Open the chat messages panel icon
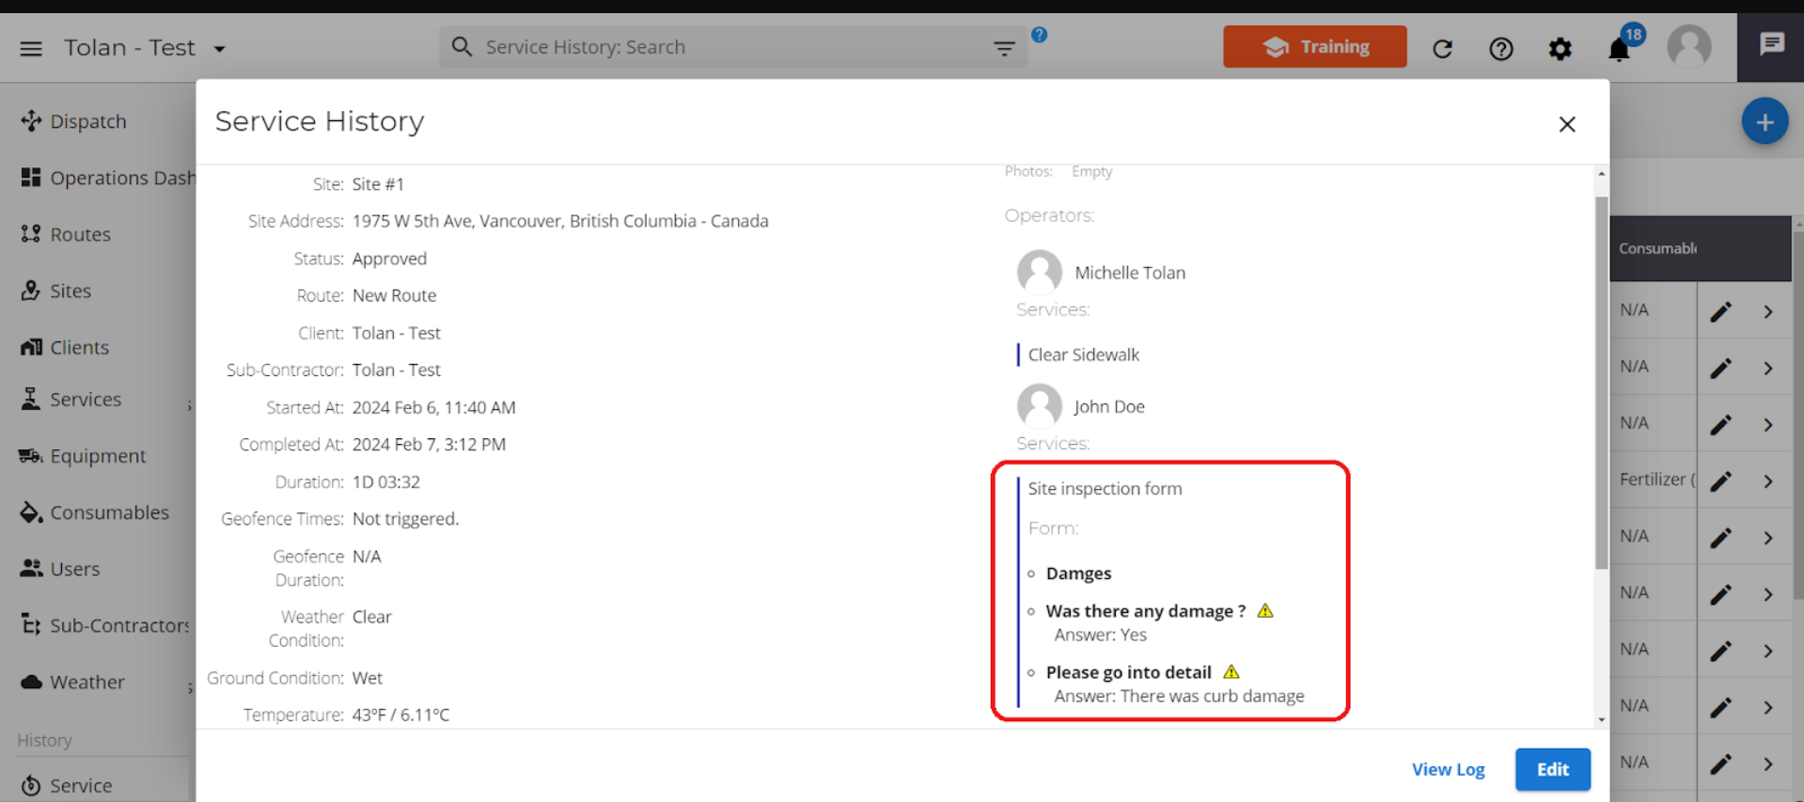 coord(1771,44)
